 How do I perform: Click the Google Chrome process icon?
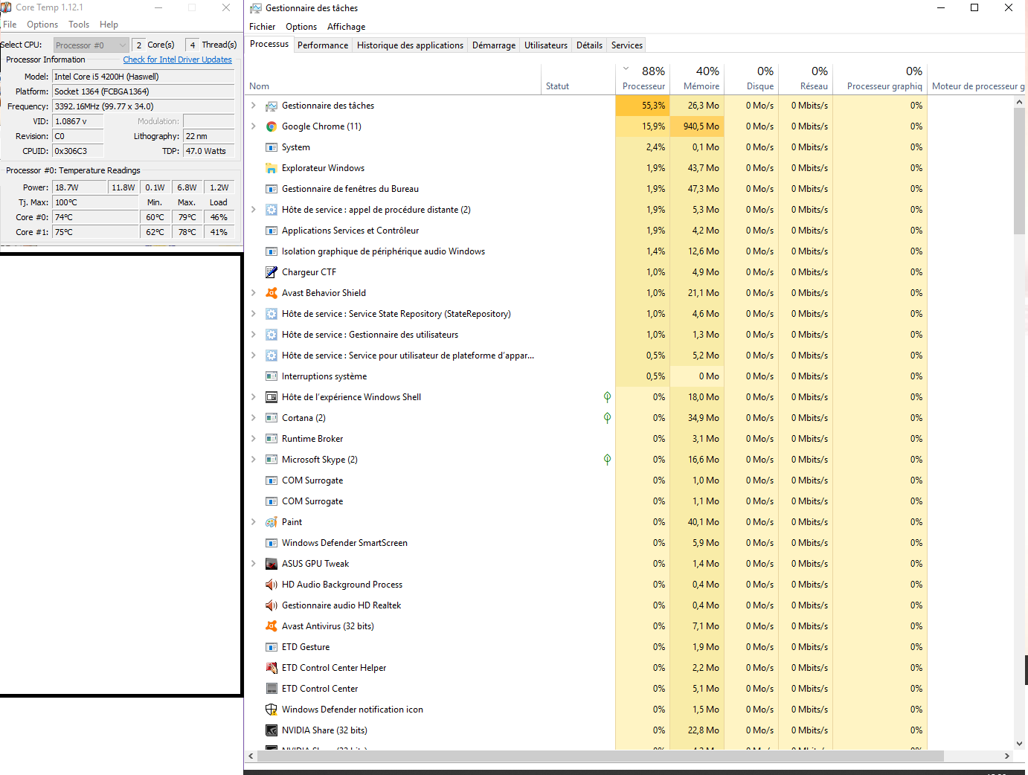pyautogui.click(x=272, y=126)
